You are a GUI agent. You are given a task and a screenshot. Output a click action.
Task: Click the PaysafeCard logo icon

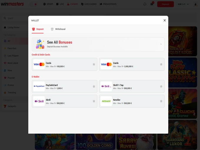pos(39,86)
